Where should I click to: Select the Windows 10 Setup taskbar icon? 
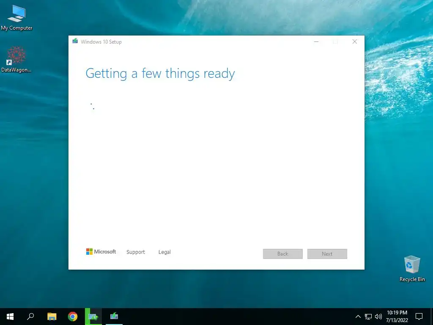click(x=114, y=317)
